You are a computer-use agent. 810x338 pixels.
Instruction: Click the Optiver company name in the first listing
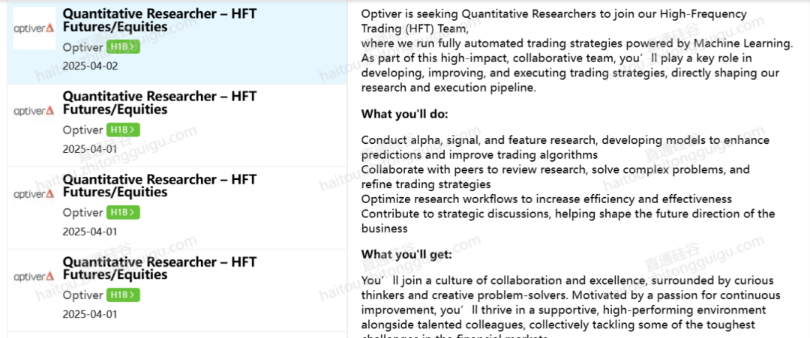coord(83,47)
